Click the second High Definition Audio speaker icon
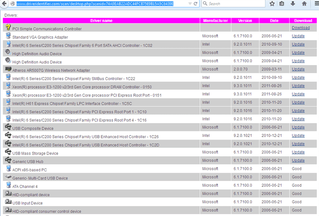 pyautogui.click(x=8, y=61)
